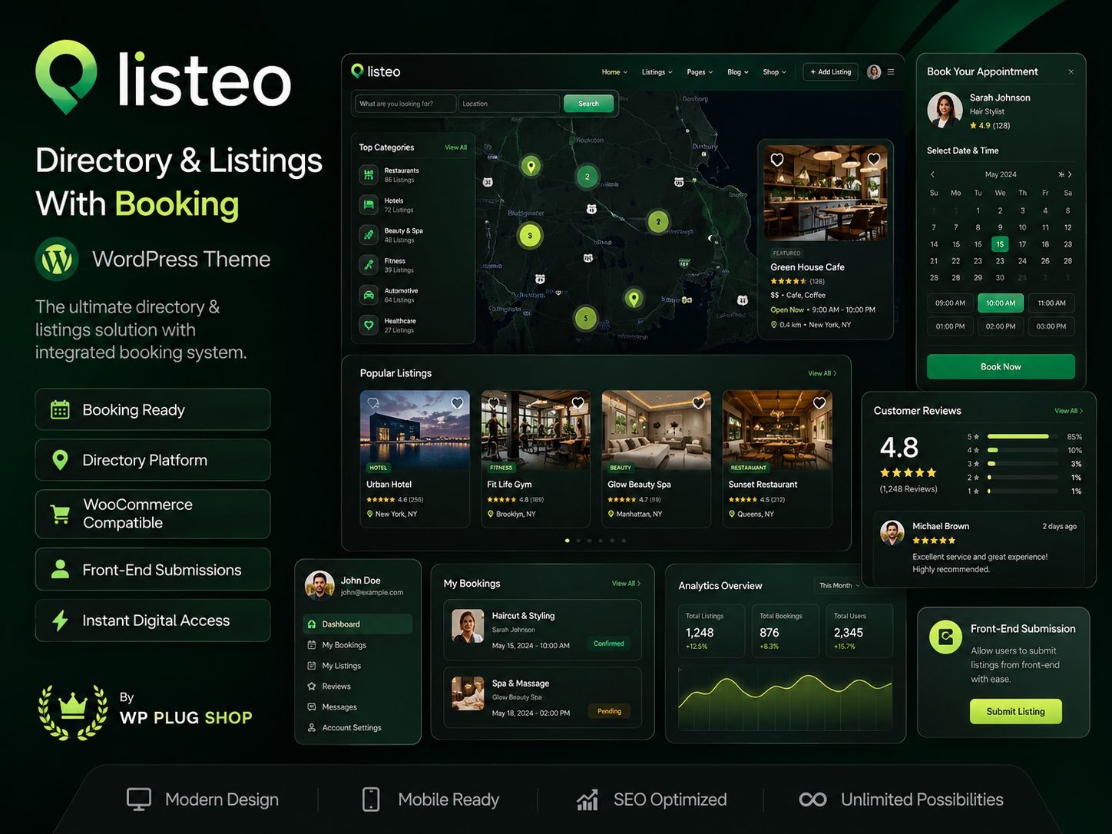Click the Hotels category icon
This screenshot has width=1112, height=834.
(369, 205)
